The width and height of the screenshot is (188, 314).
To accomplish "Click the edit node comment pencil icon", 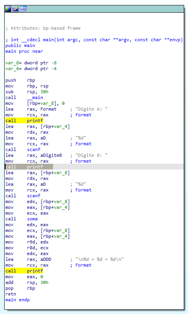I will [x=16, y=9].
